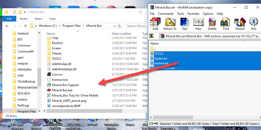261x130 pixels.
Task: Click the File tab in File Explorer
Action: 9,19
